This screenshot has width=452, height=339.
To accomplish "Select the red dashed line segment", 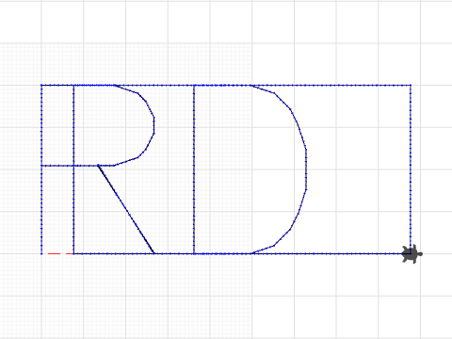I will (60, 253).
